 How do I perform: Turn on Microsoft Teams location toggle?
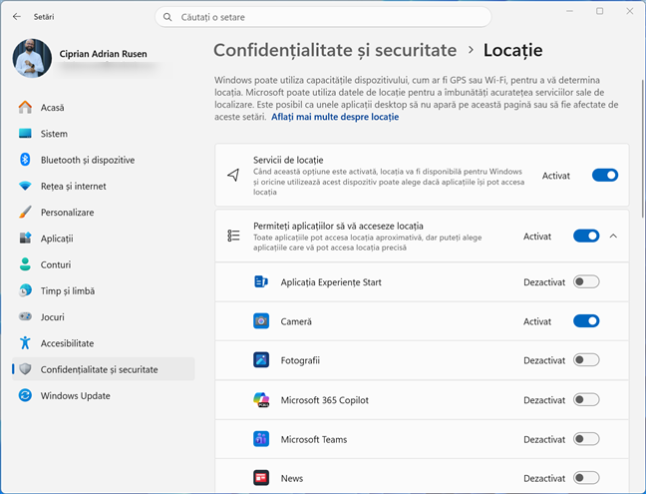pos(586,439)
